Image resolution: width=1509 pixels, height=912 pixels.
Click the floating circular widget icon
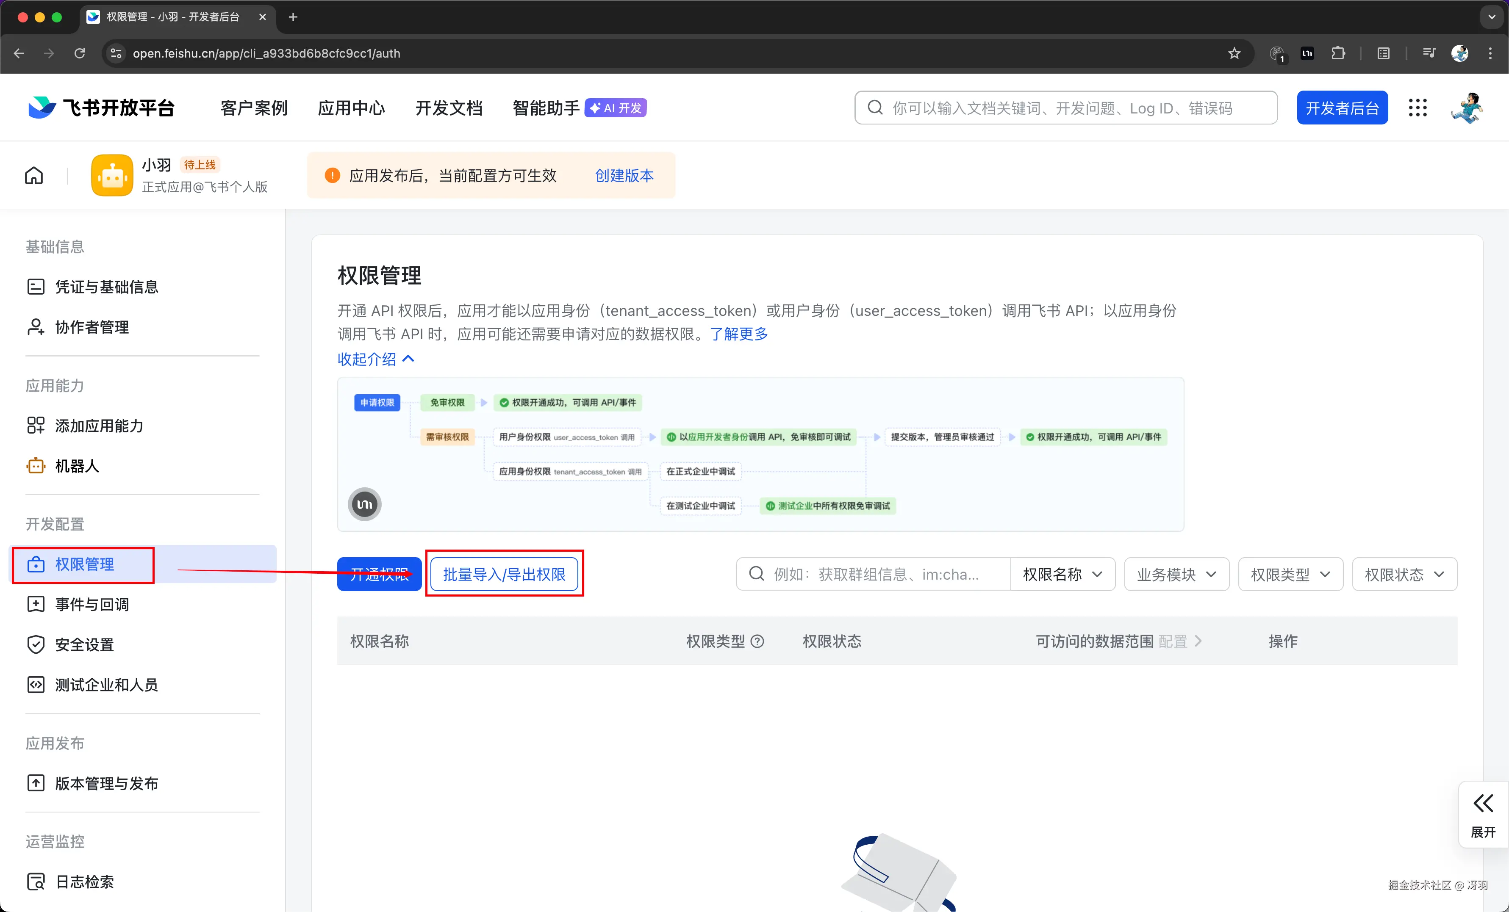[364, 504]
